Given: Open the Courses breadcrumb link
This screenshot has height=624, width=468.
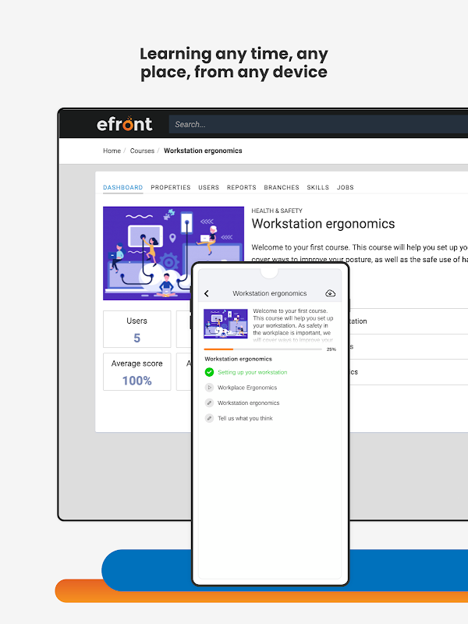Looking at the screenshot, I should 142,151.
